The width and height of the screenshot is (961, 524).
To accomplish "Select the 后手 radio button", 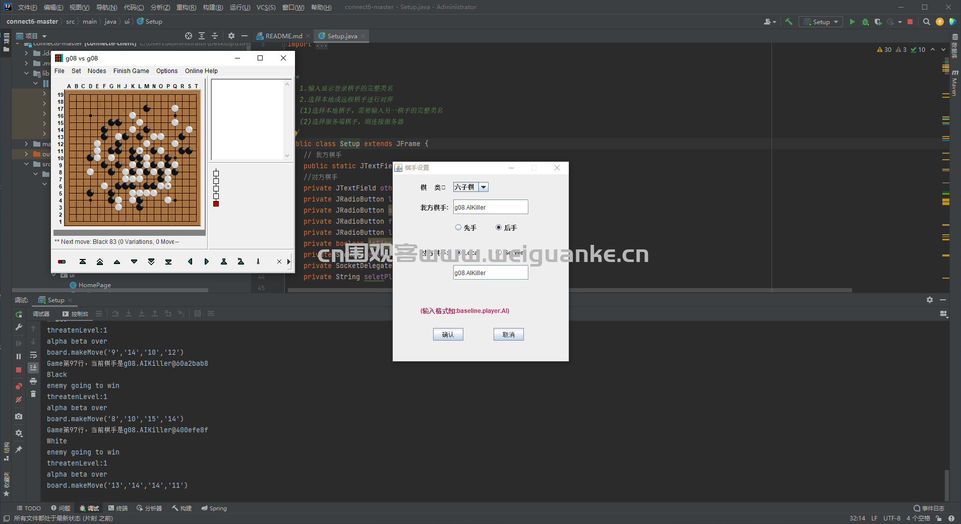I will coord(499,228).
